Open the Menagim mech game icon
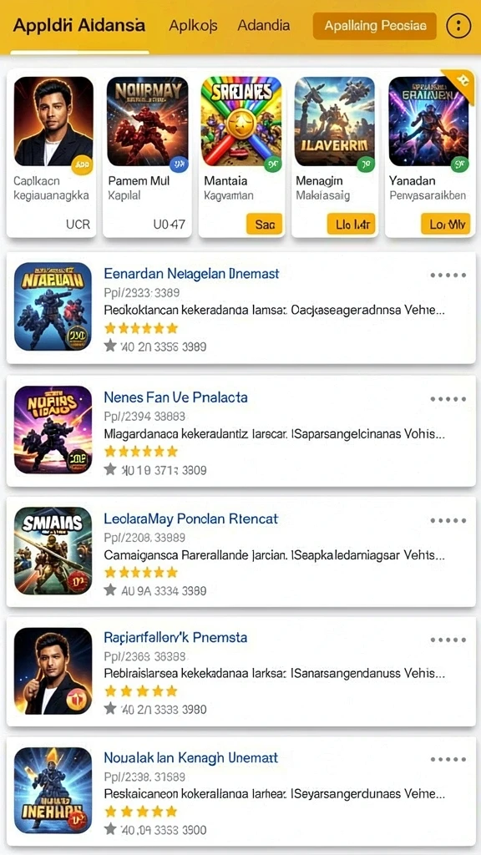 (335, 121)
